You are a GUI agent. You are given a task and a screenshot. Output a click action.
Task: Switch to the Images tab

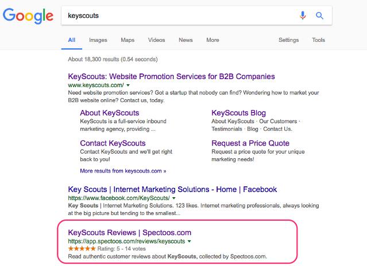pyautogui.click(x=98, y=40)
